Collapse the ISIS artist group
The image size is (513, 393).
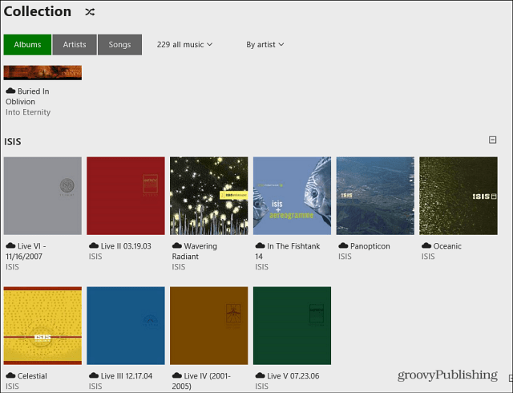[492, 140]
